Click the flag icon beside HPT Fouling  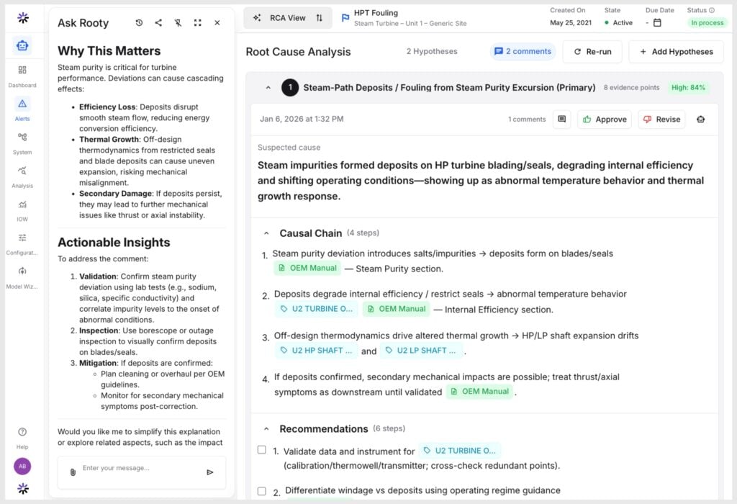[345, 18]
